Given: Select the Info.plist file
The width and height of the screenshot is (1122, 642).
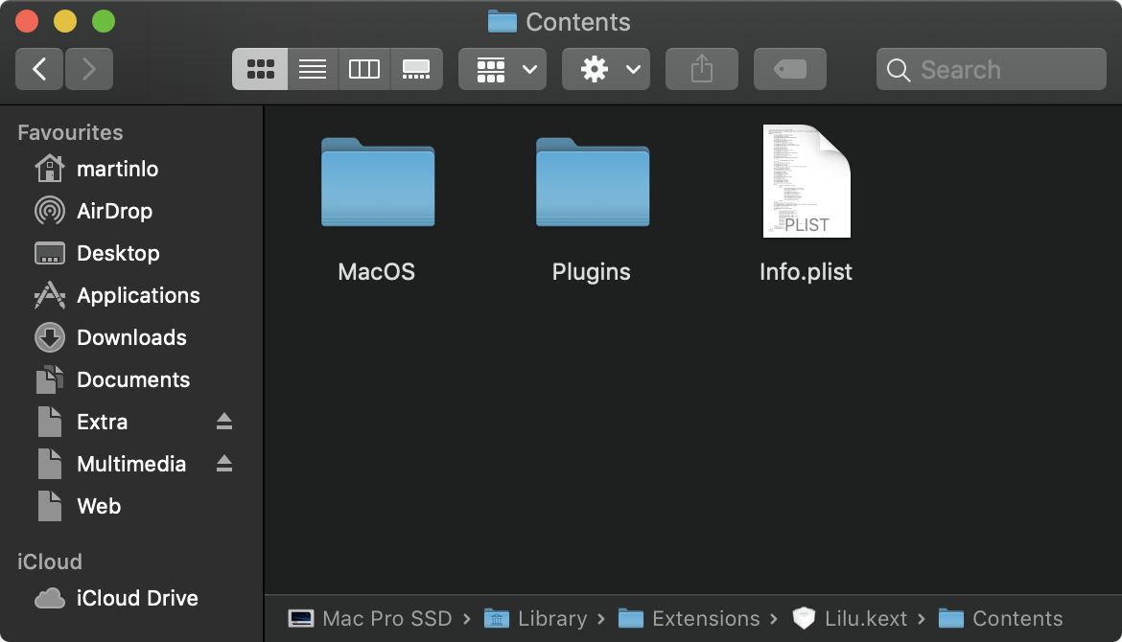Looking at the screenshot, I should 806,181.
